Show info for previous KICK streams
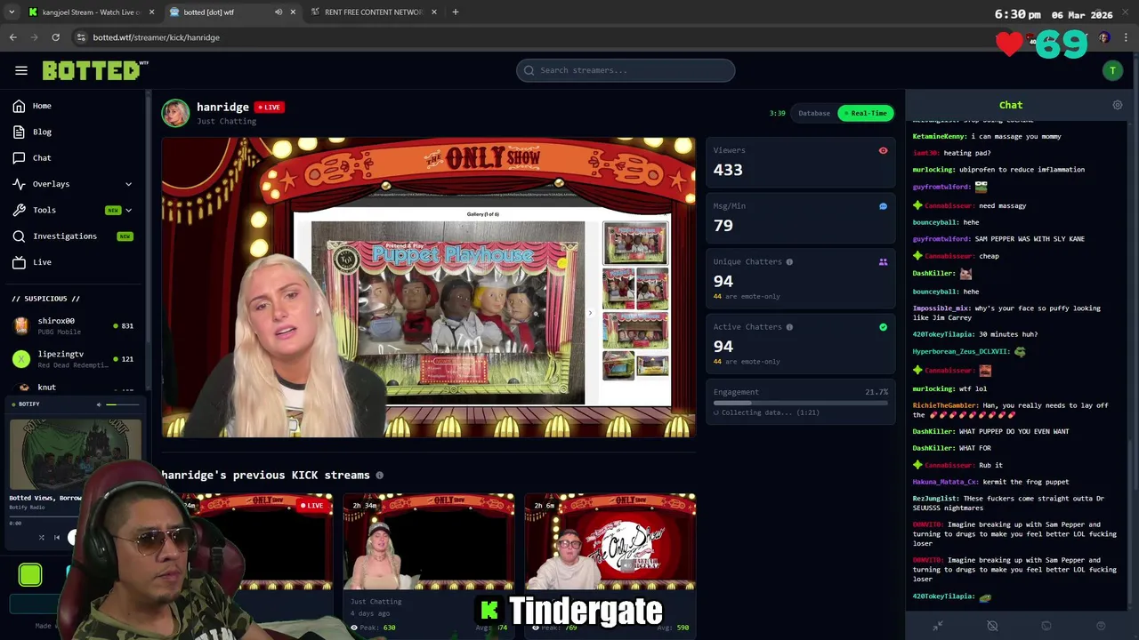 click(379, 476)
